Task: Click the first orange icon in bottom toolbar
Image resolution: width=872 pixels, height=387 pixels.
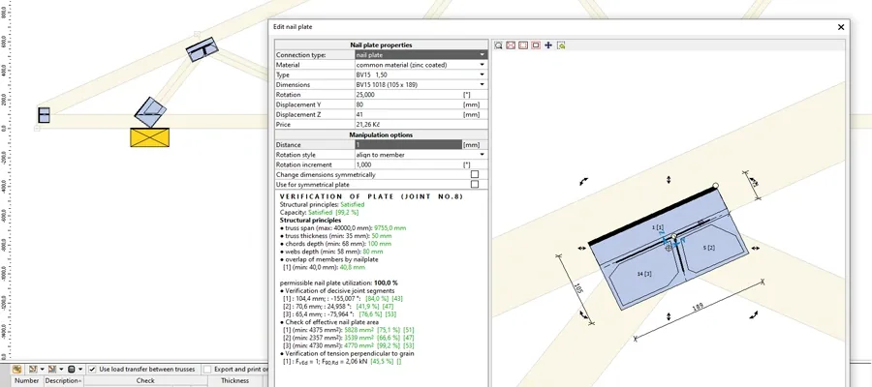Action: coord(16,370)
